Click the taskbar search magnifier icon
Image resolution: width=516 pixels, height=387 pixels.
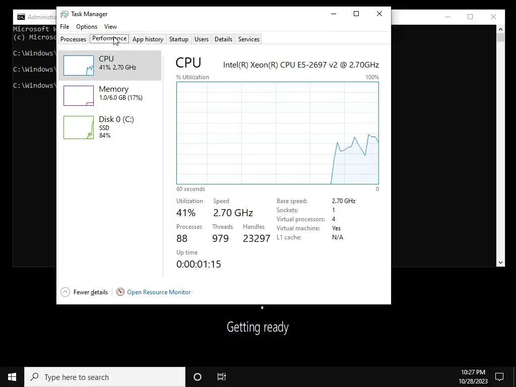(x=34, y=377)
